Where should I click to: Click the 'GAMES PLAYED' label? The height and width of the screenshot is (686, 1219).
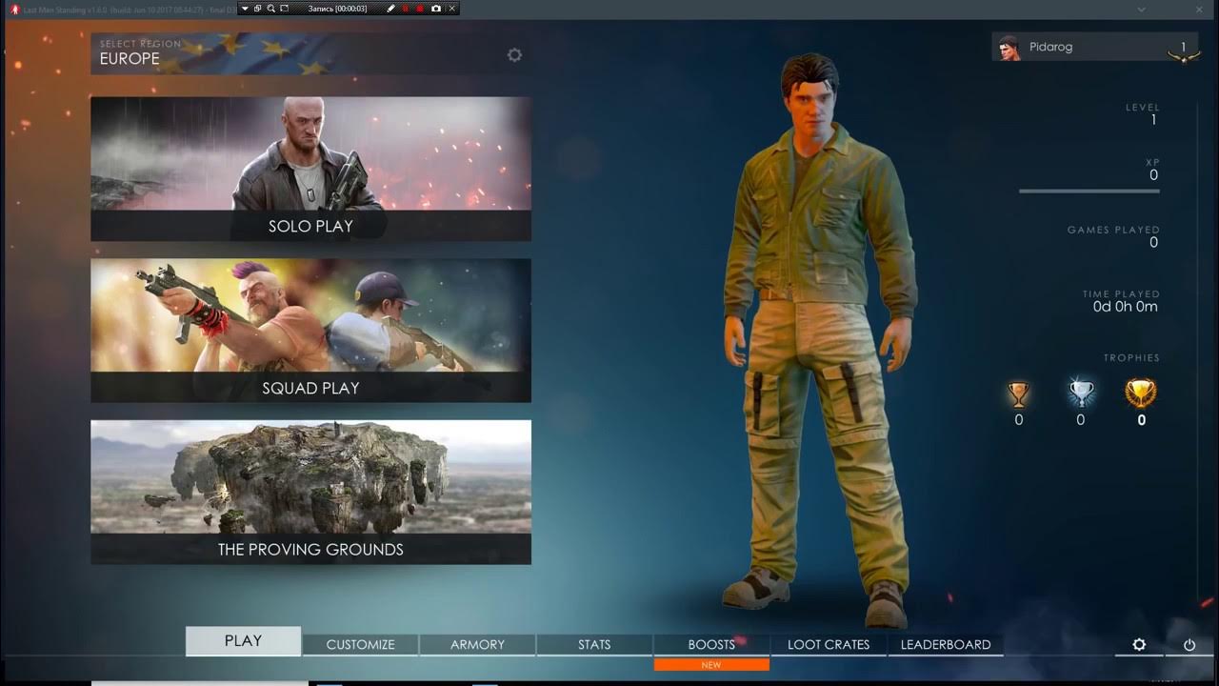pyautogui.click(x=1113, y=230)
